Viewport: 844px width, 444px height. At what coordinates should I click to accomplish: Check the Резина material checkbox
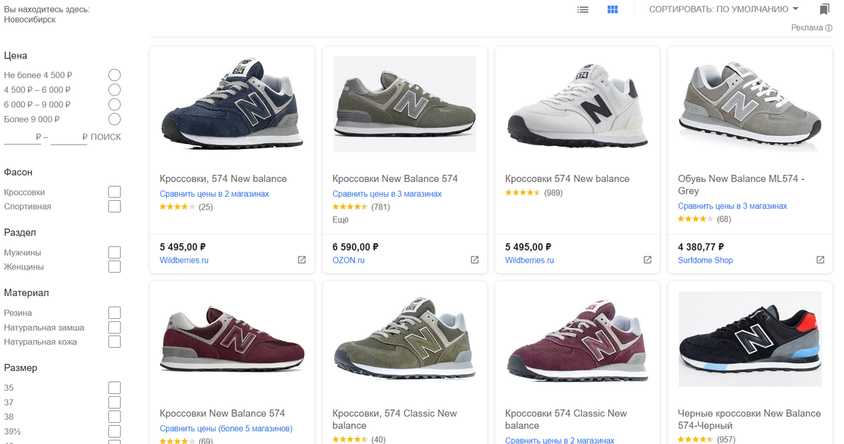pyautogui.click(x=115, y=313)
